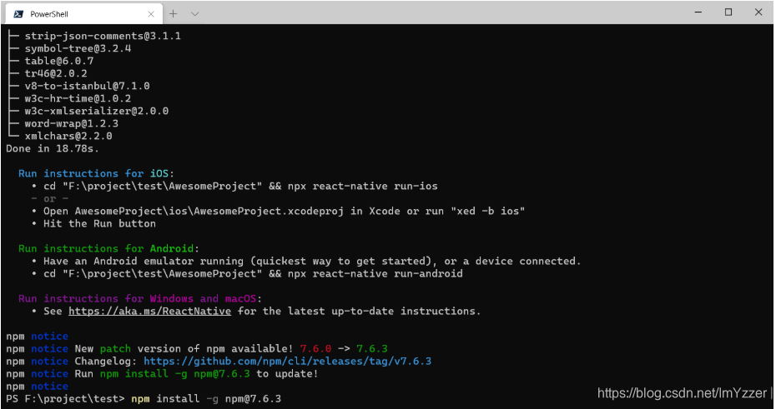Click the 'New patch version of npm available!' text

[x=184, y=349]
